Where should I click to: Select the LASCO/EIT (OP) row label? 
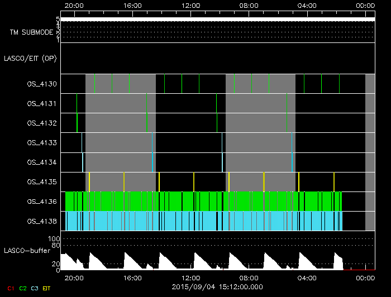pos(31,58)
